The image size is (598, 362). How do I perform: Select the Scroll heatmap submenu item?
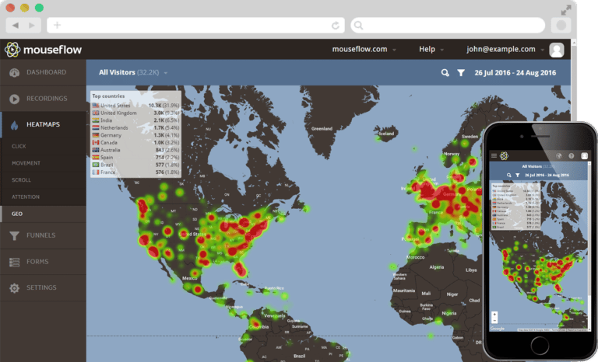23,180
